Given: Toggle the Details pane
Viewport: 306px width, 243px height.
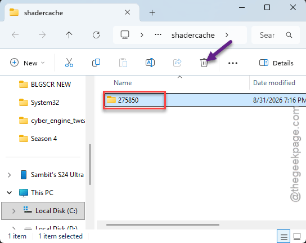Looking at the screenshot, I should tap(276, 63).
